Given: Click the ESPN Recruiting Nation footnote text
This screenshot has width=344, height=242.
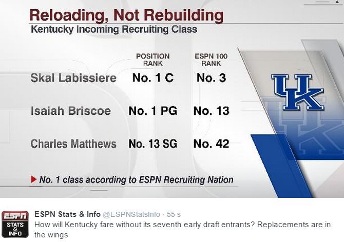Looking at the screenshot, I should 136,179.
